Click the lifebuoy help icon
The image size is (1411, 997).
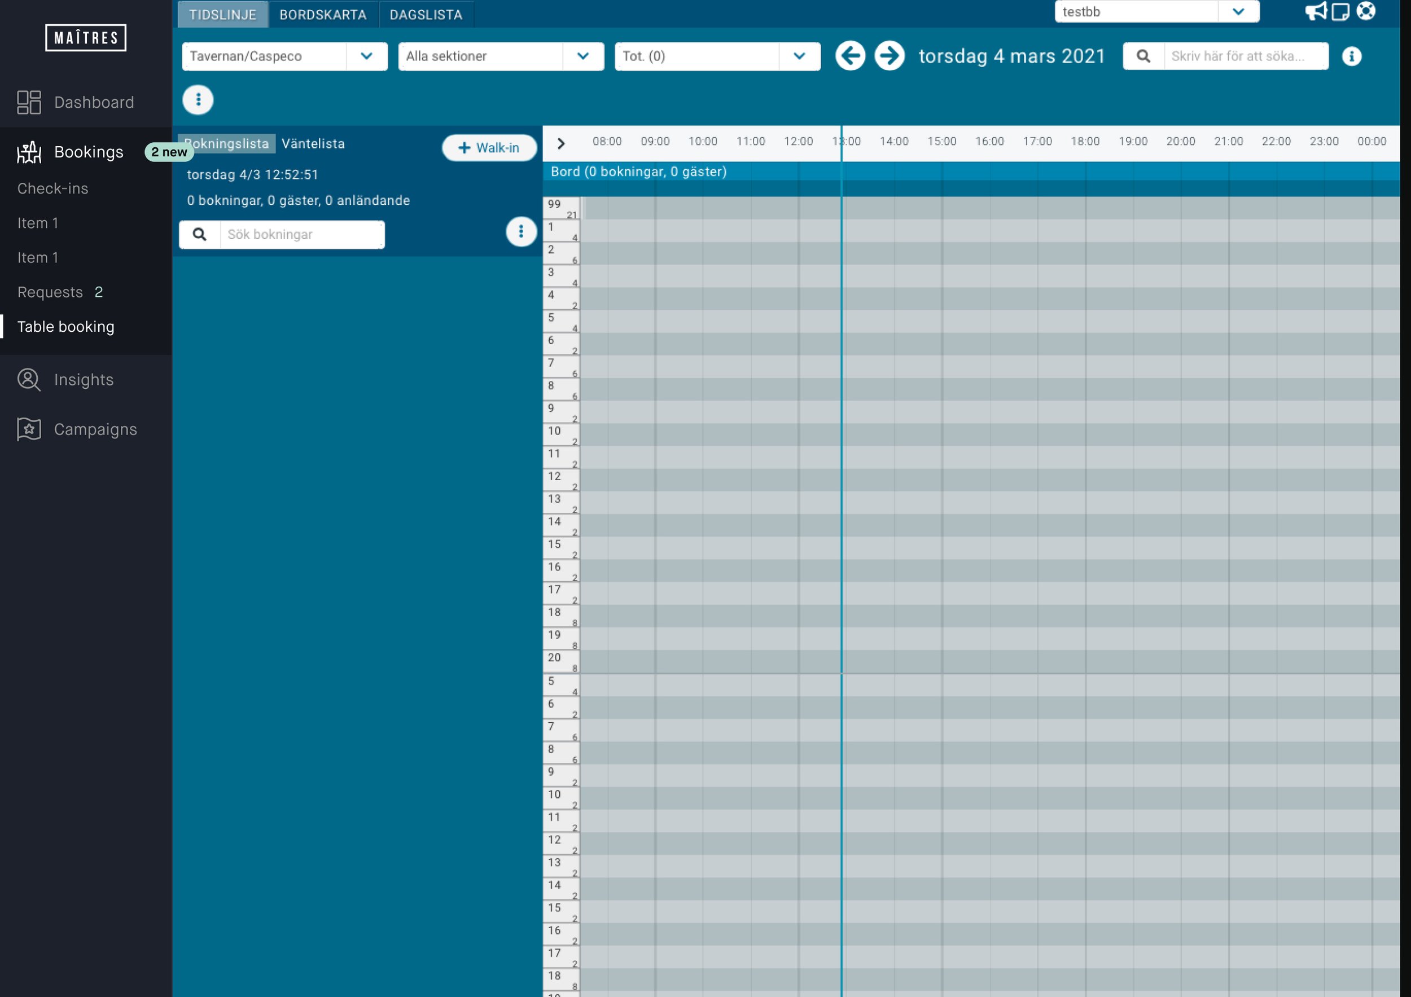[1365, 11]
